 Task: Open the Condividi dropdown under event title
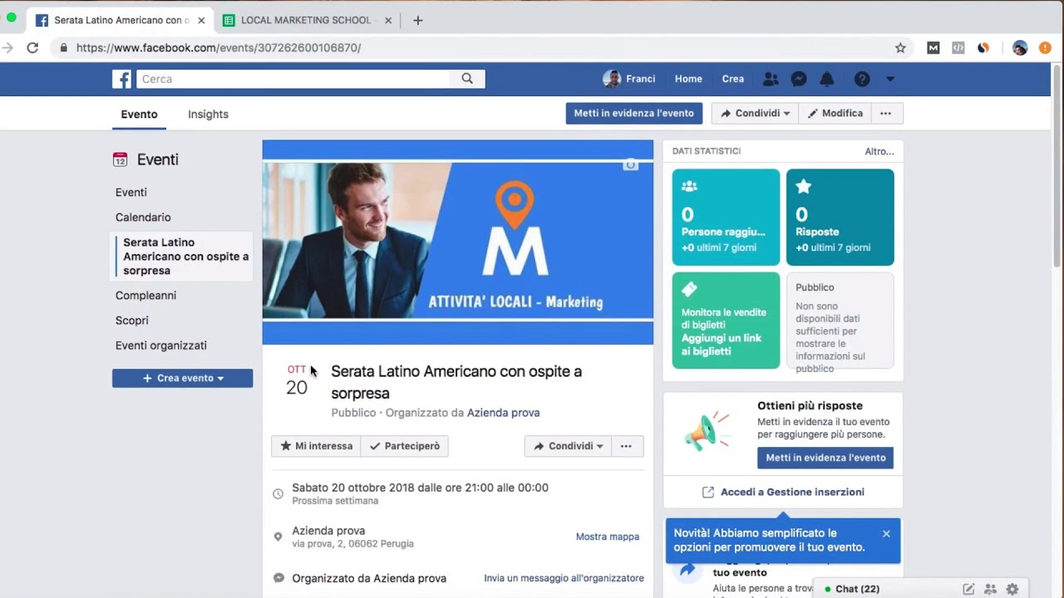coord(568,446)
